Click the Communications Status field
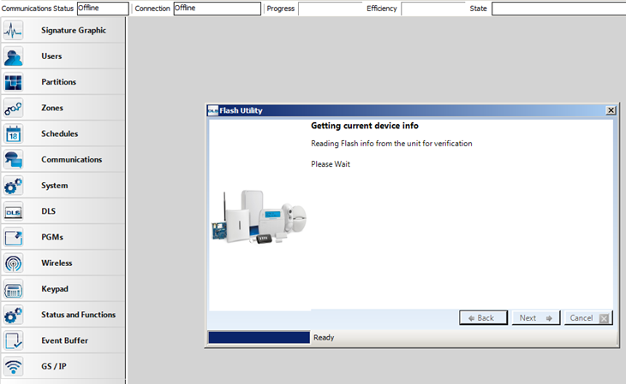Screen dimensions: 626x384 [102, 9]
